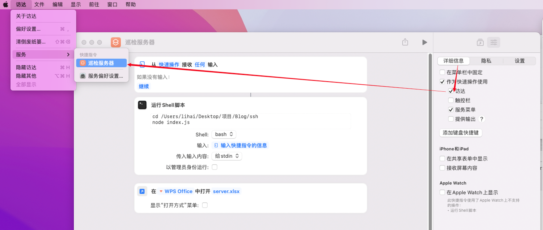Change the 快速操作 input source token
The width and height of the screenshot is (543, 230).
[x=169, y=65]
